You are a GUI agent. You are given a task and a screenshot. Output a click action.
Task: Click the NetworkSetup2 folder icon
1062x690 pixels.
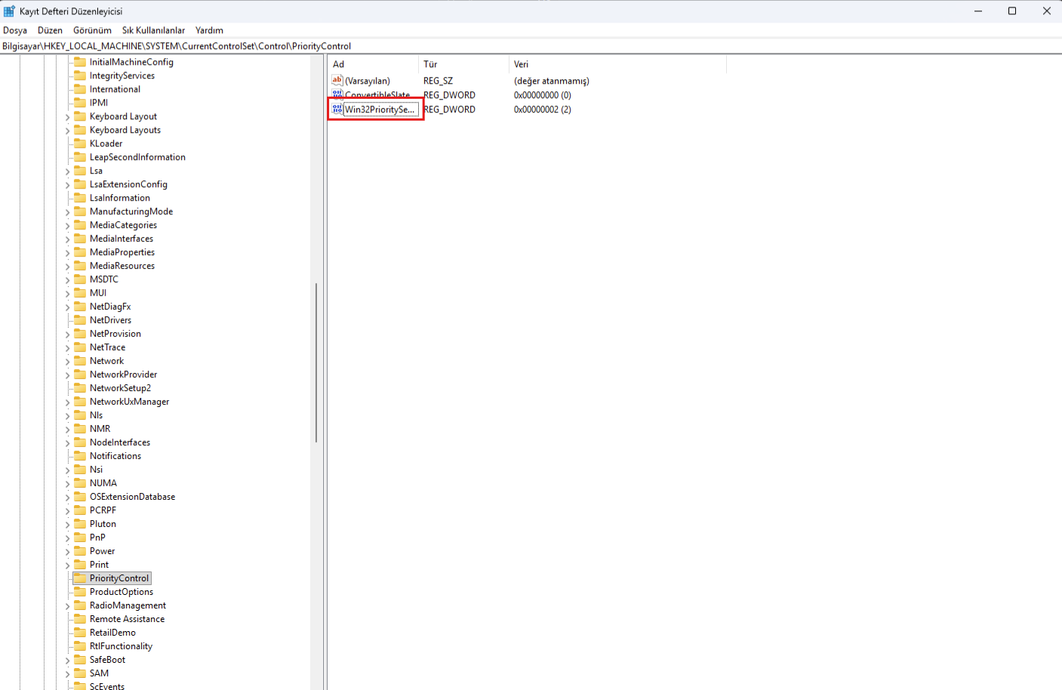(80, 388)
